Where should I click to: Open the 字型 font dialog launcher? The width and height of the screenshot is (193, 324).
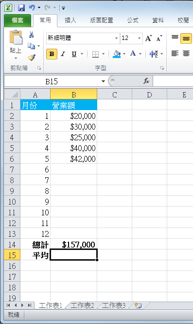(x=162, y=68)
